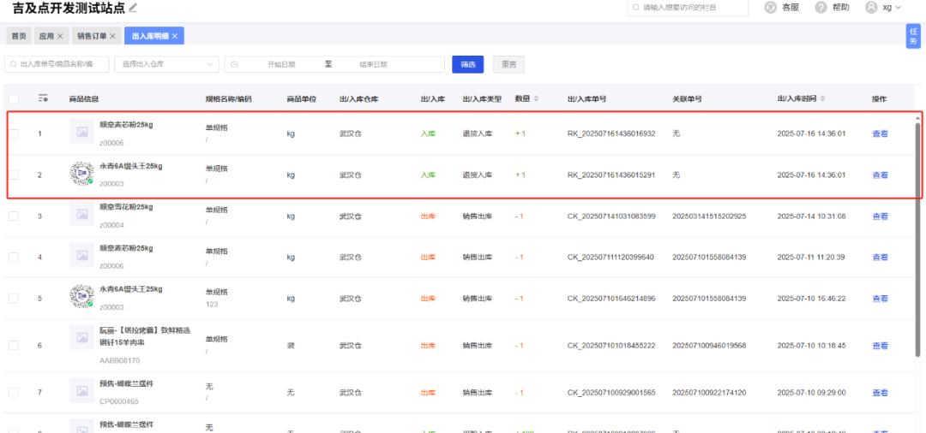The image size is (926, 433).
Task: Open column settings icon in table header
Action: click(x=43, y=99)
